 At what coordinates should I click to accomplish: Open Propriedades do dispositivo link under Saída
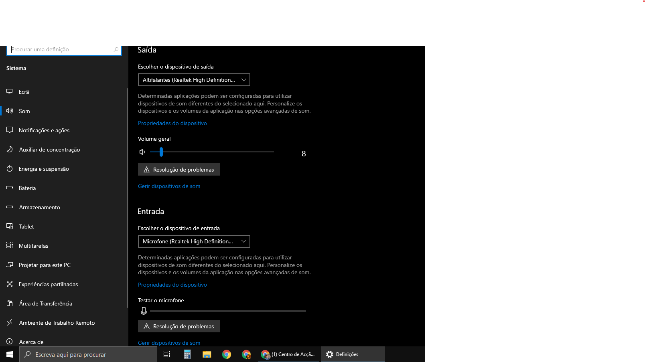[172, 123]
